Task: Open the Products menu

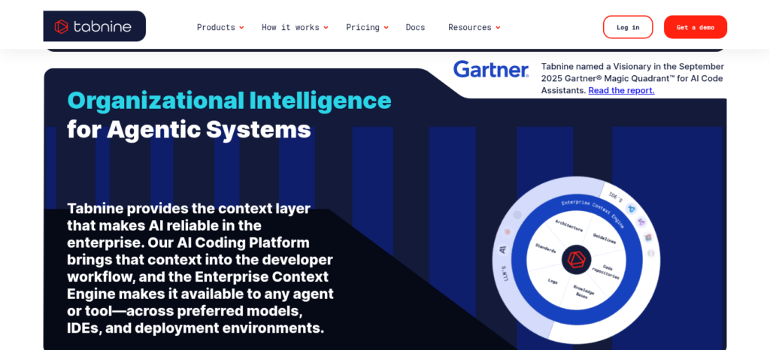Action: (216, 28)
